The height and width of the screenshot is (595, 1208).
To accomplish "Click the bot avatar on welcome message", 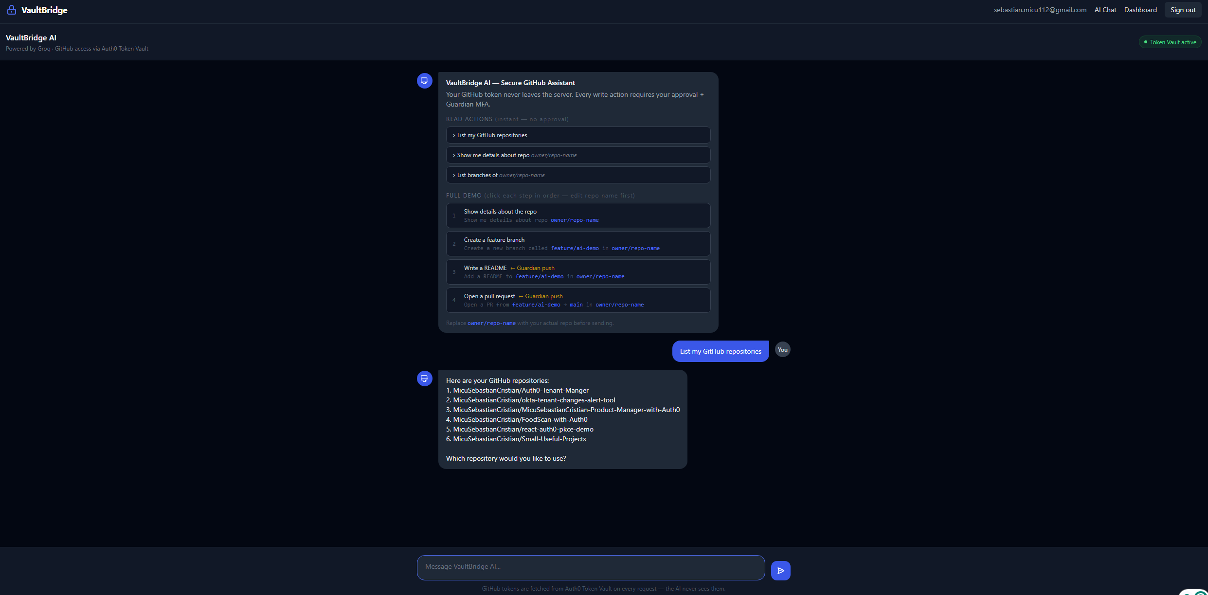I will tap(424, 81).
